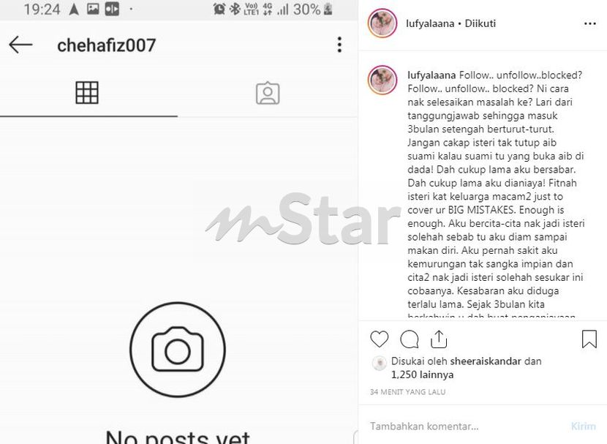Screen dimensions: 607x444
Task: Open comments with the speech bubble icon
Action: tap(410, 339)
